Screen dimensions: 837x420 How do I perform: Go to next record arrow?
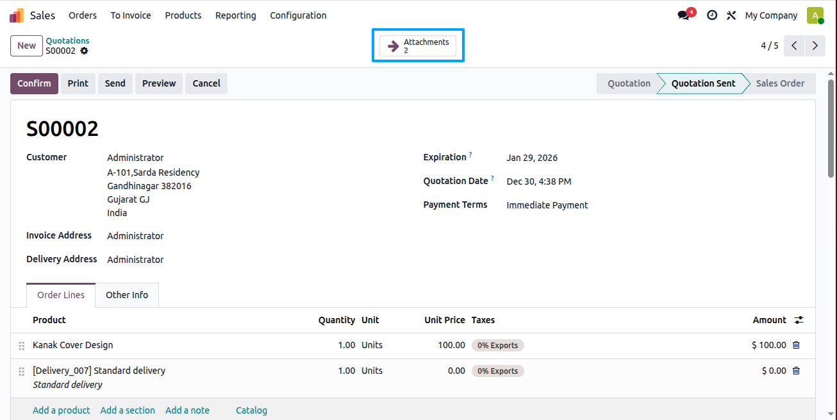click(x=815, y=46)
